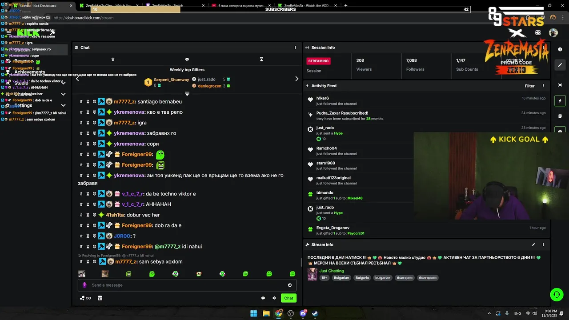
Task: Click h1ker6 in the Activity Feed
Action: click(x=323, y=98)
